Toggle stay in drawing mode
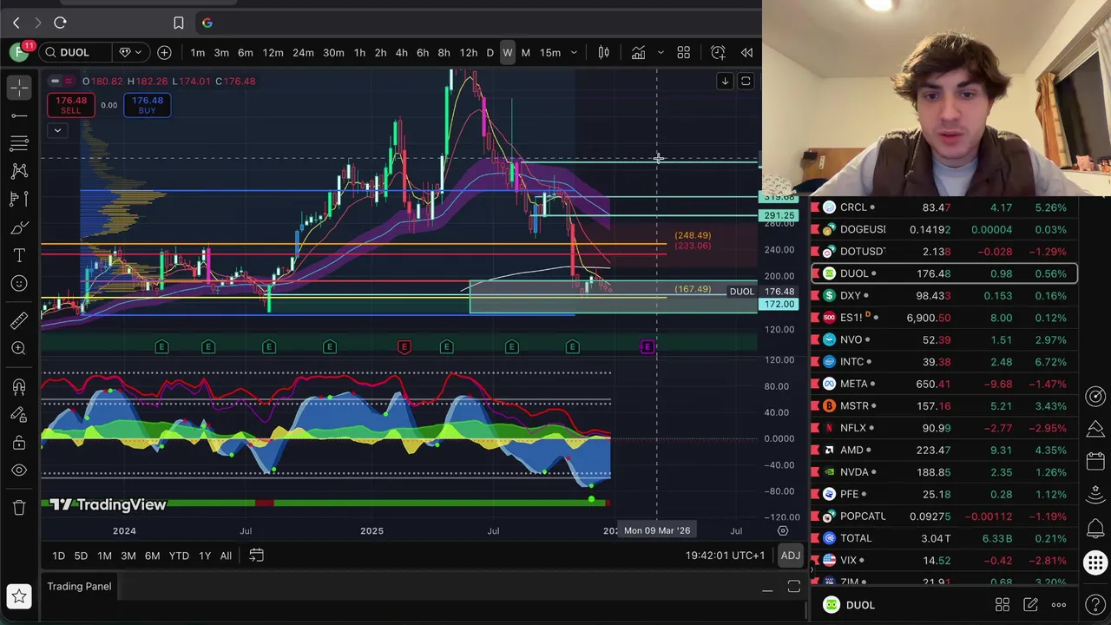Screen dimensions: 1111x625 pyautogui.click(x=19, y=414)
